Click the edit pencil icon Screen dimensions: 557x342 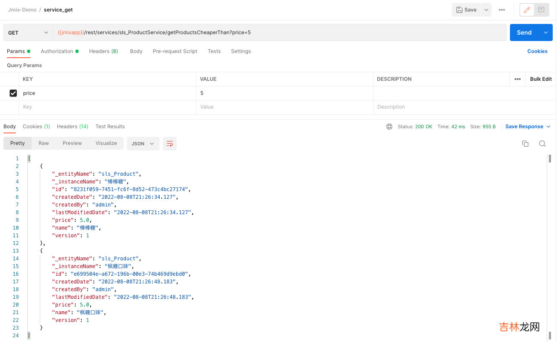(527, 10)
